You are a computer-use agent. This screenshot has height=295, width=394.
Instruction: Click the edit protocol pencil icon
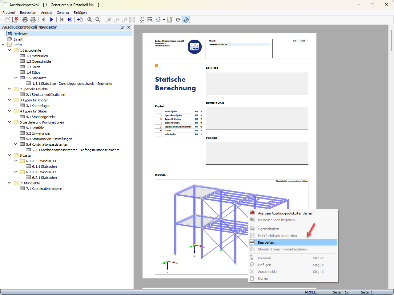(170, 20)
